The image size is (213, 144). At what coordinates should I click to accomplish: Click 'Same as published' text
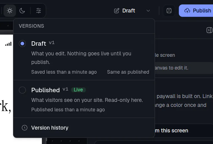128,72
